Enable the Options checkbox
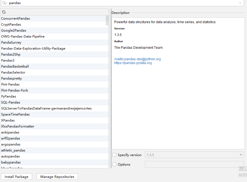The height and width of the screenshot is (182, 247). point(114,164)
